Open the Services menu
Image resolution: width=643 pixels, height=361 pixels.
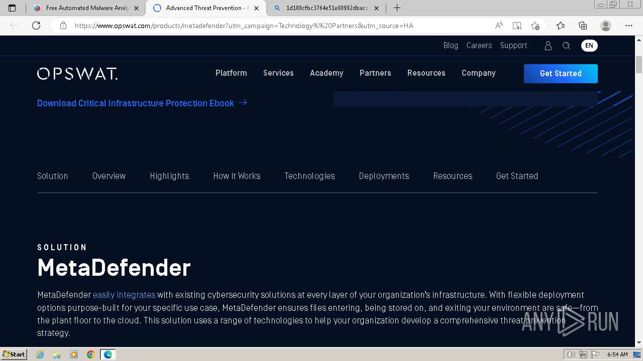pyautogui.click(x=278, y=73)
